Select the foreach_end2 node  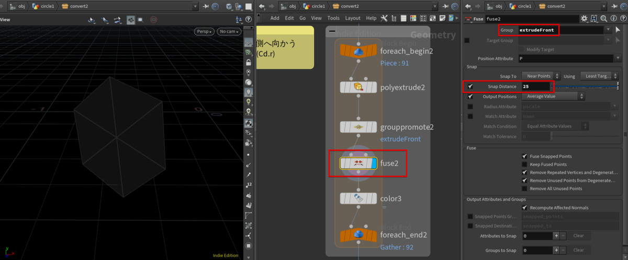click(x=358, y=234)
